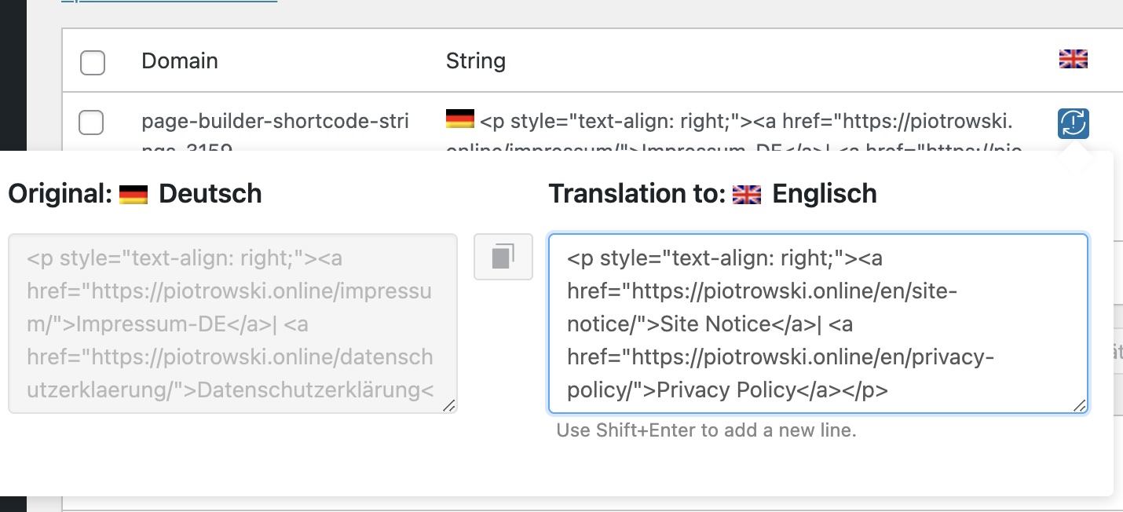Click German flag next to Original Deutsch
Image resolution: width=1123 pixels, height=512 pixels.
[x=134, y=194]
